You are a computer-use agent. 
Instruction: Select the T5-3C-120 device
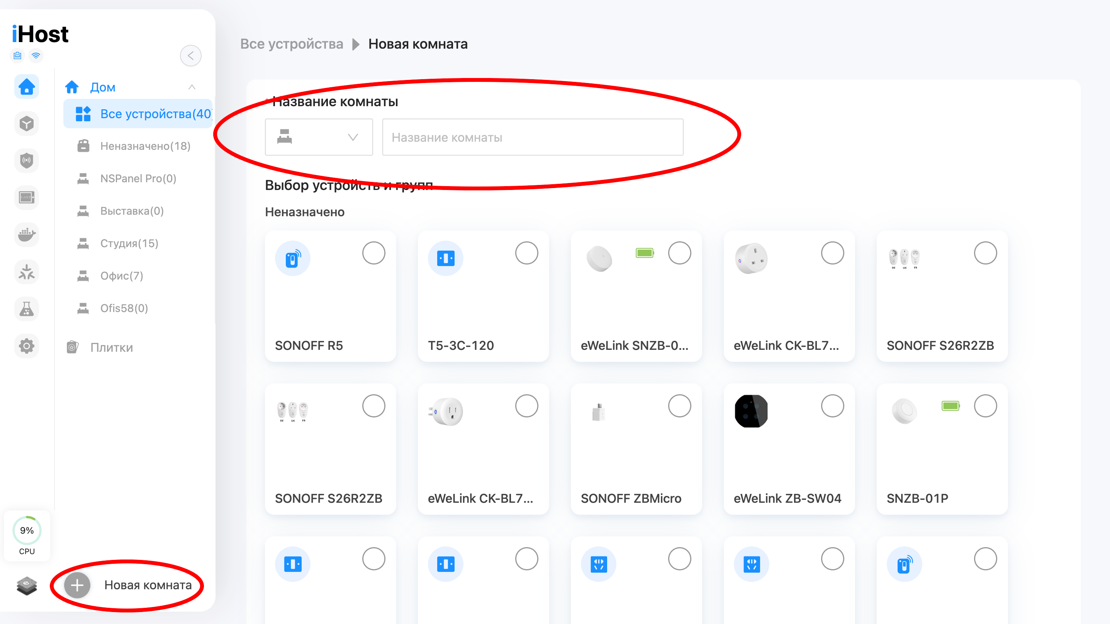tap(526, 253)
